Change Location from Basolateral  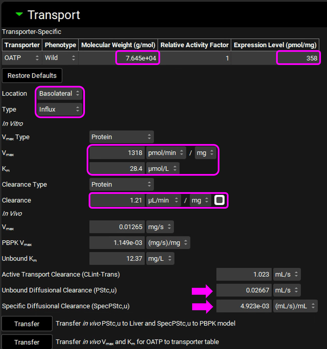60,94
